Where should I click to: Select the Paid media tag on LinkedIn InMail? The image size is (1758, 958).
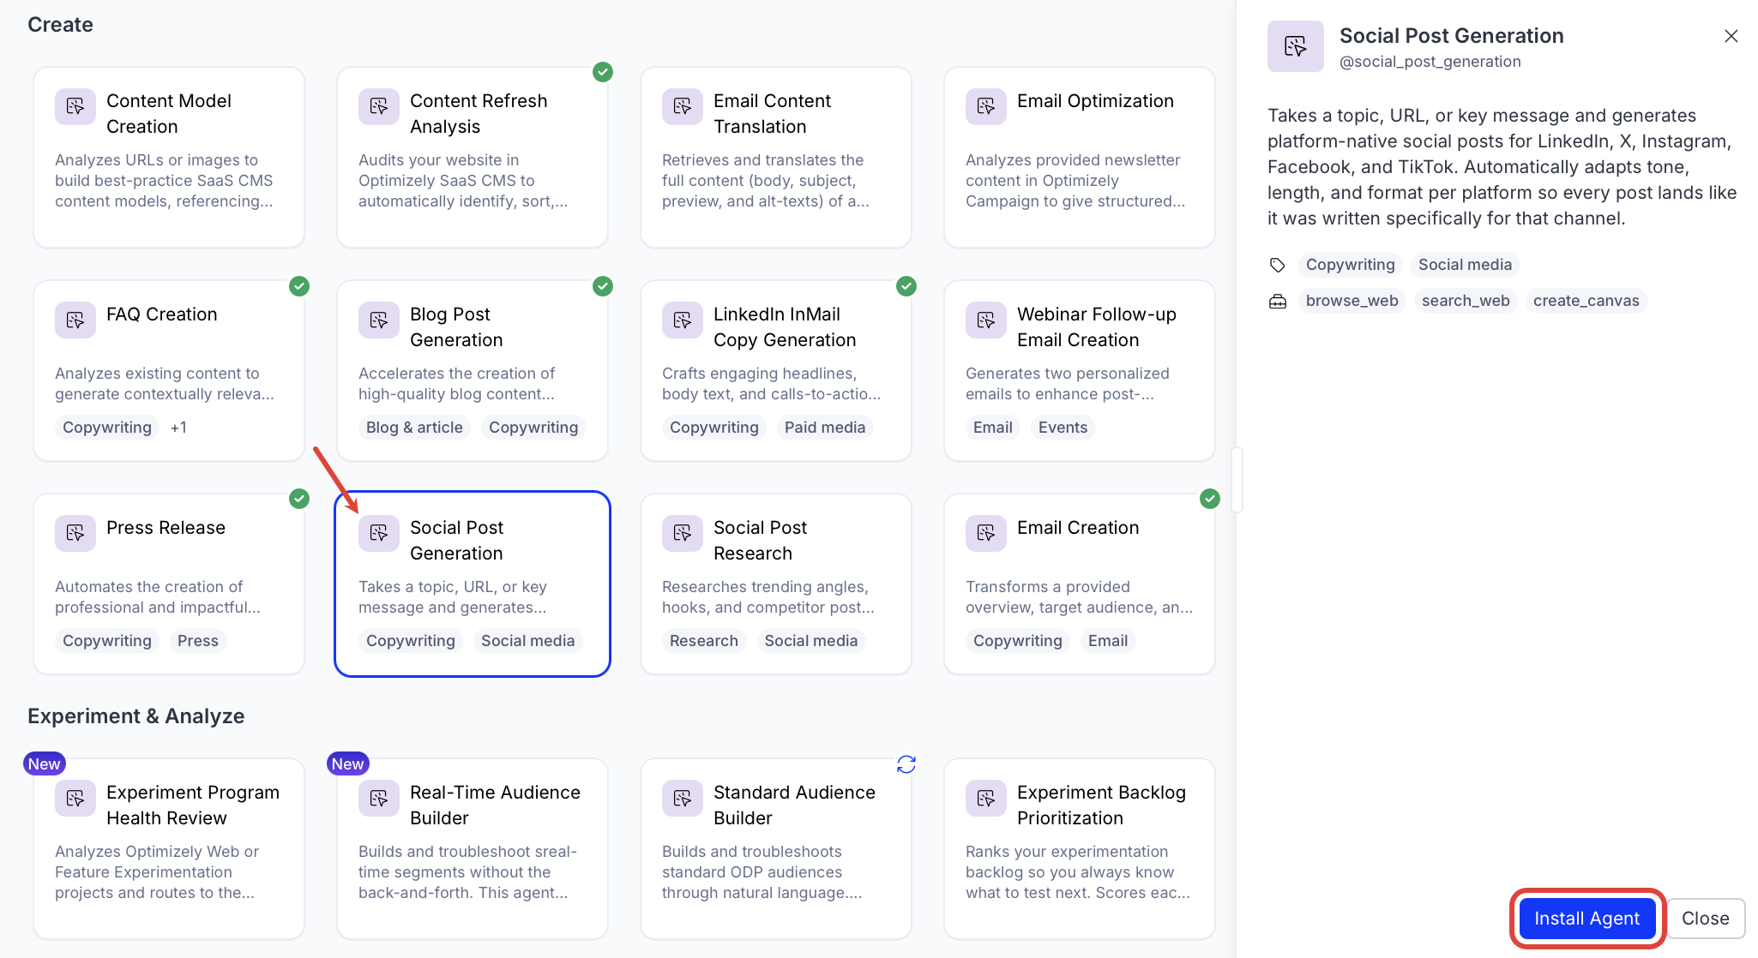click(x=825, y=427)
